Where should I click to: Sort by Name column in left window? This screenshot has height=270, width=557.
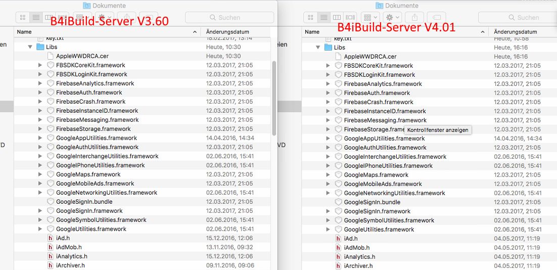click(107, 32)
